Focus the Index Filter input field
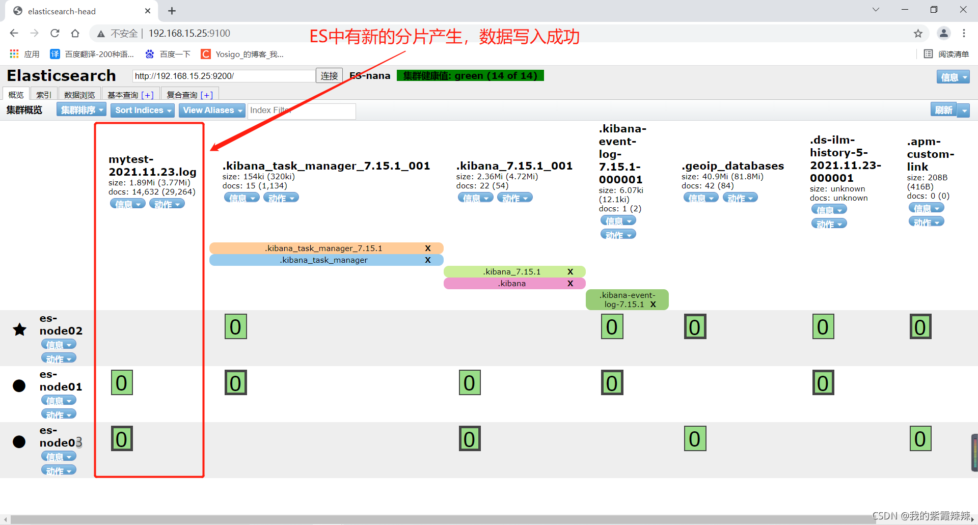Screen dimensions: 978x525 (x=302, y=110)
